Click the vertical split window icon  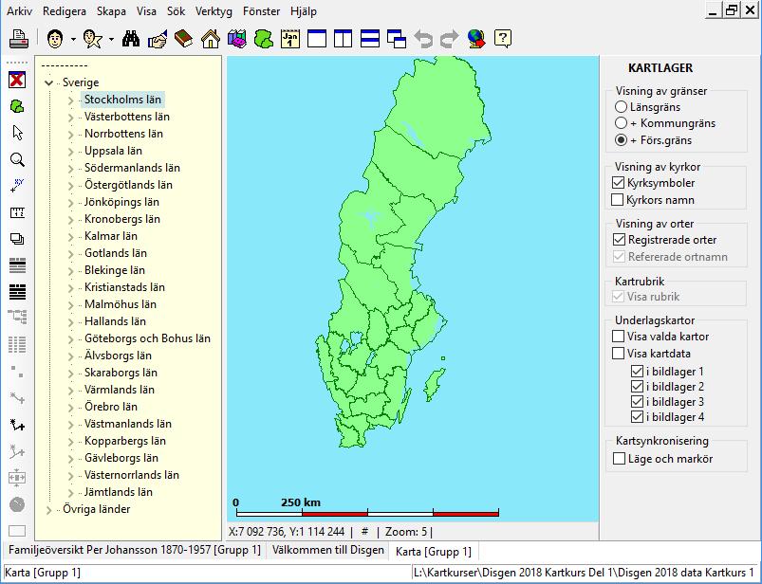(344, 38)
